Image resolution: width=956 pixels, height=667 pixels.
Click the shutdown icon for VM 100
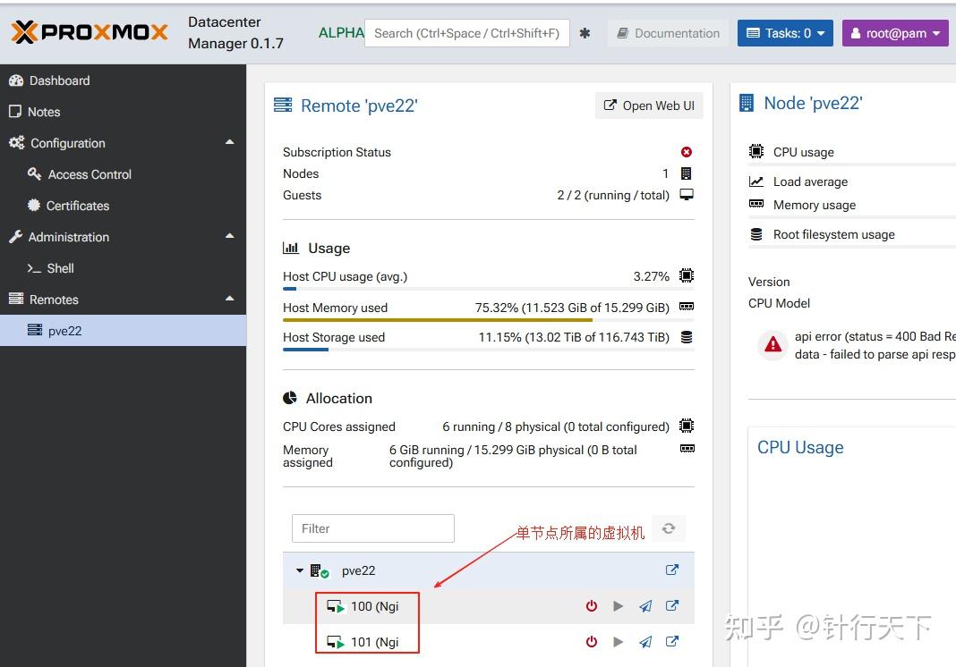pos(591,605)
